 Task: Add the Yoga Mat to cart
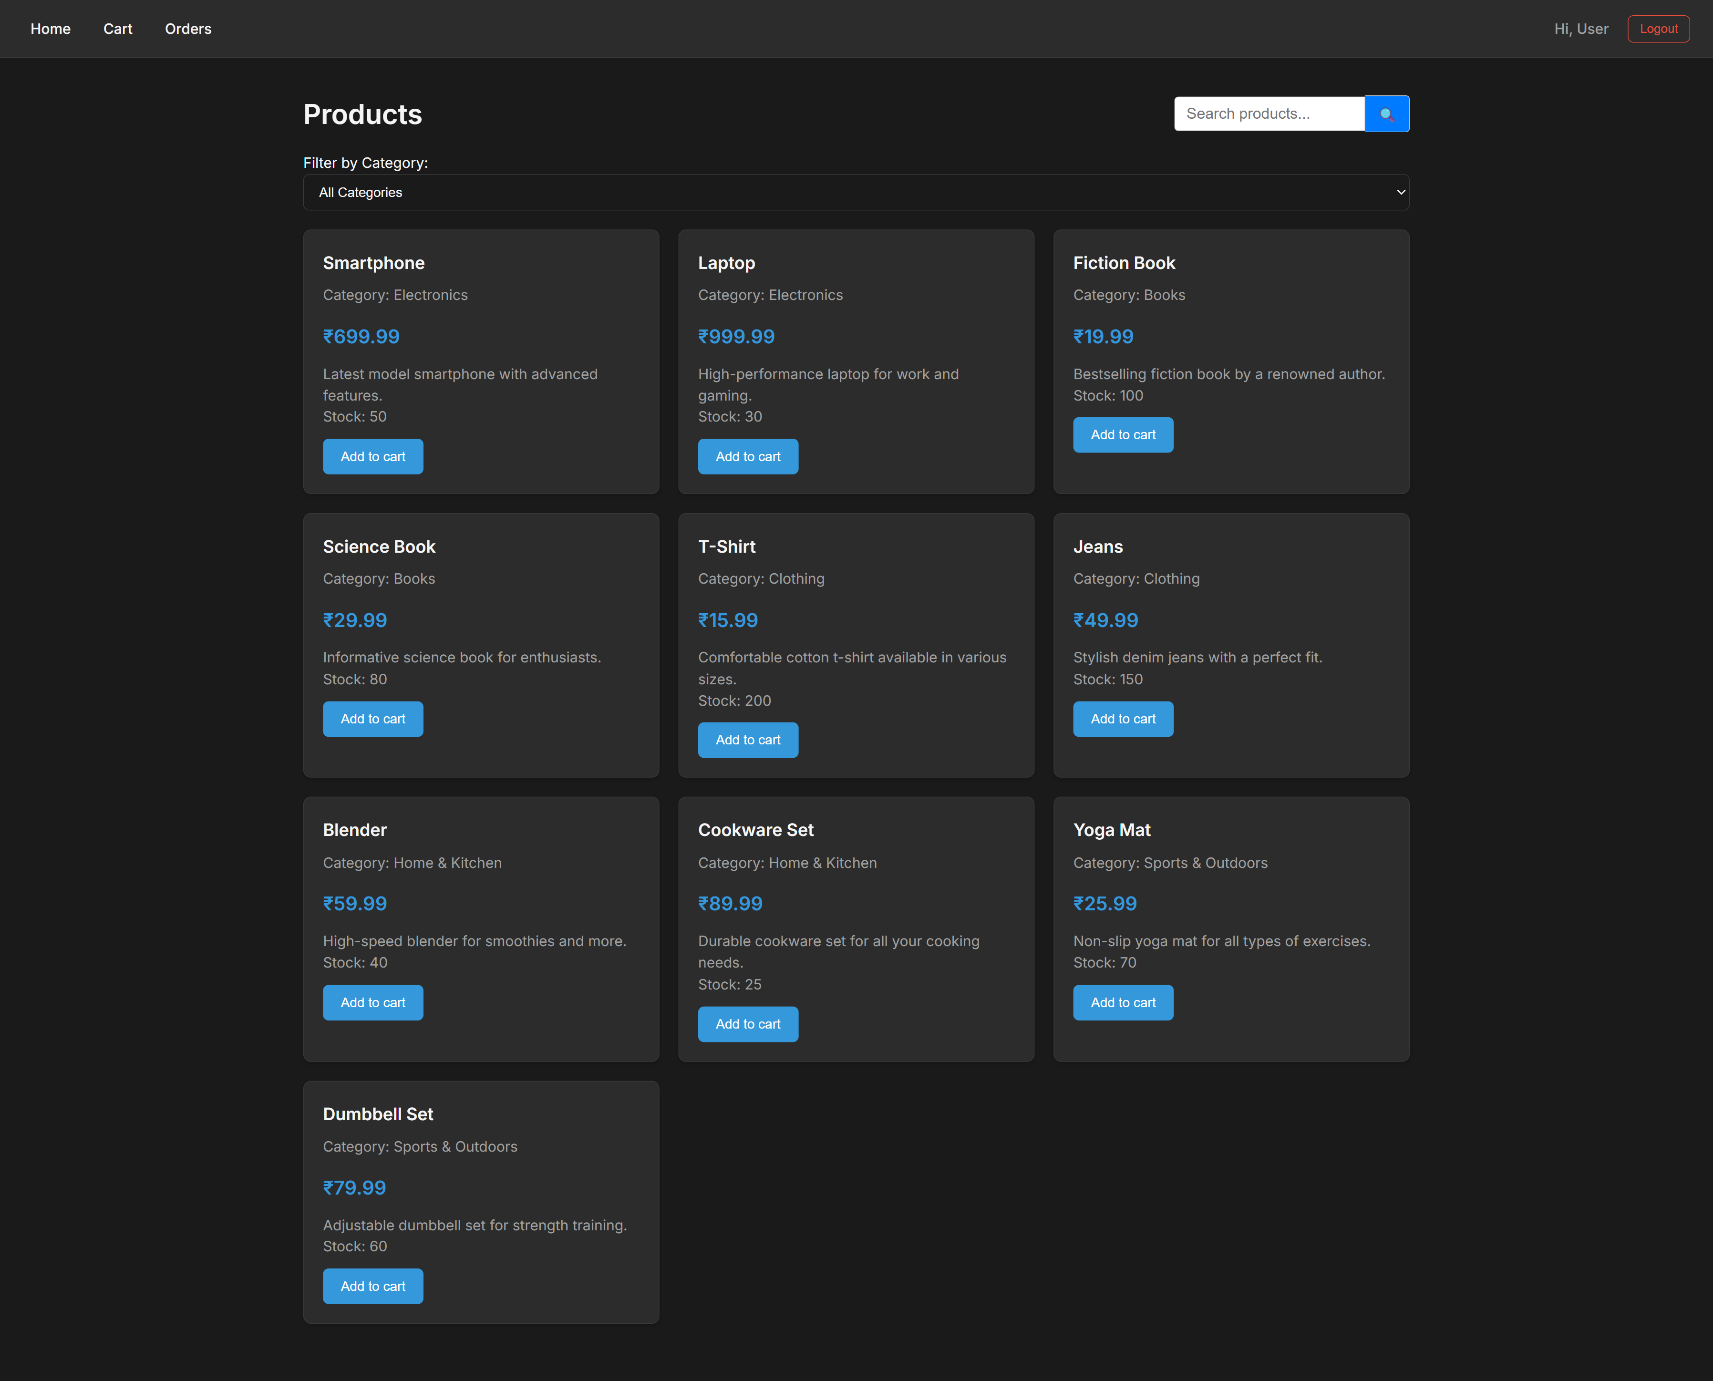tap(1123, 1001)
